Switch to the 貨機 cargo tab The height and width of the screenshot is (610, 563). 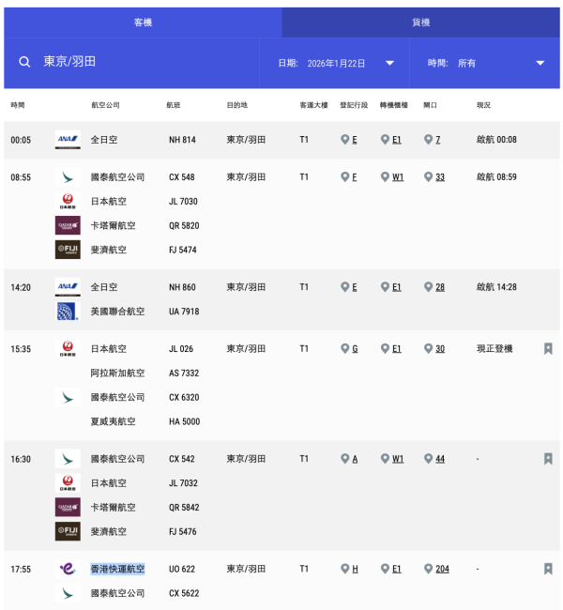pos(421,23)
